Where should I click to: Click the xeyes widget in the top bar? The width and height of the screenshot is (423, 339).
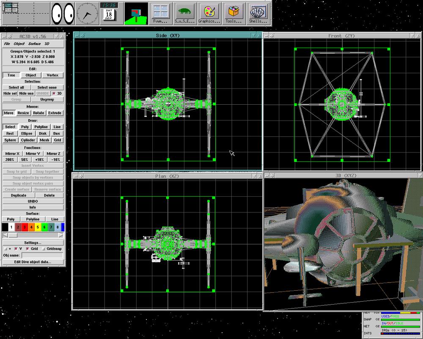point(63,14)
